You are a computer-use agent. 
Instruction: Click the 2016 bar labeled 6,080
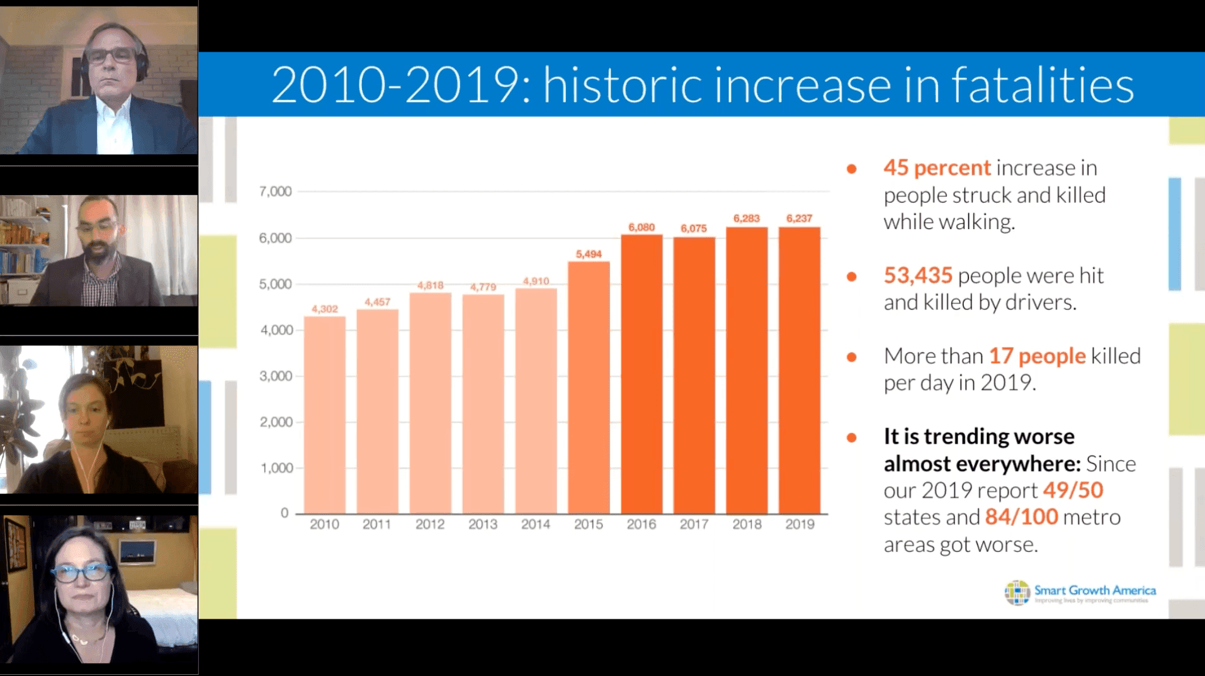tap(642, 375)
